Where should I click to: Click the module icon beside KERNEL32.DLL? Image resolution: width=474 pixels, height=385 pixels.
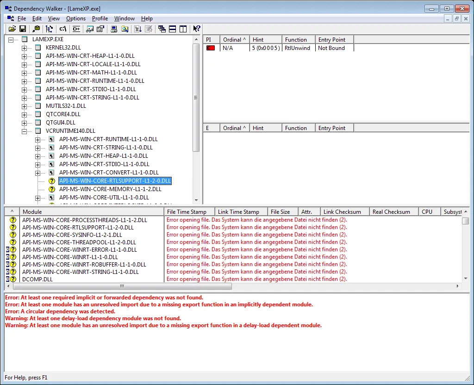38,48
